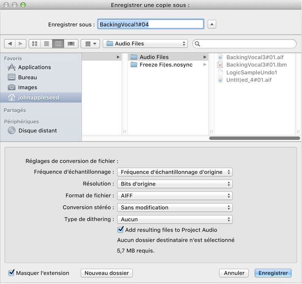
Task: Switch to icon view
Action: [x=35, y=44]
